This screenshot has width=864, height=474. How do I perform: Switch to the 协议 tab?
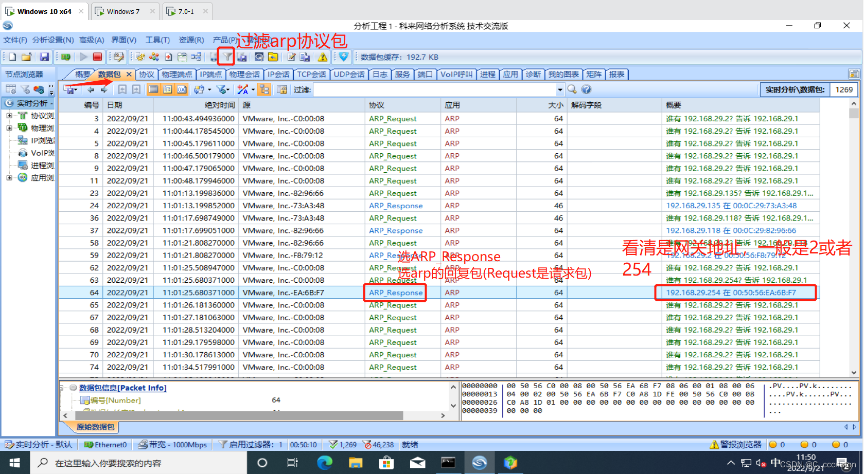[x=147, y=74]
